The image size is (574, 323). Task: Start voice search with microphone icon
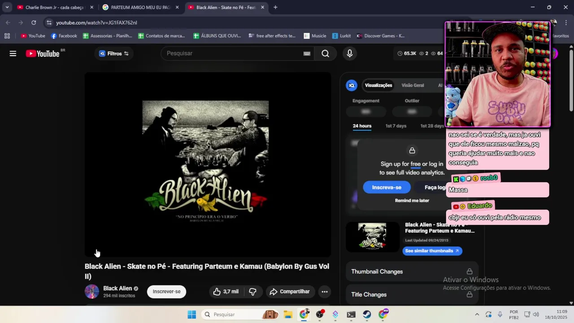point(350,53)
